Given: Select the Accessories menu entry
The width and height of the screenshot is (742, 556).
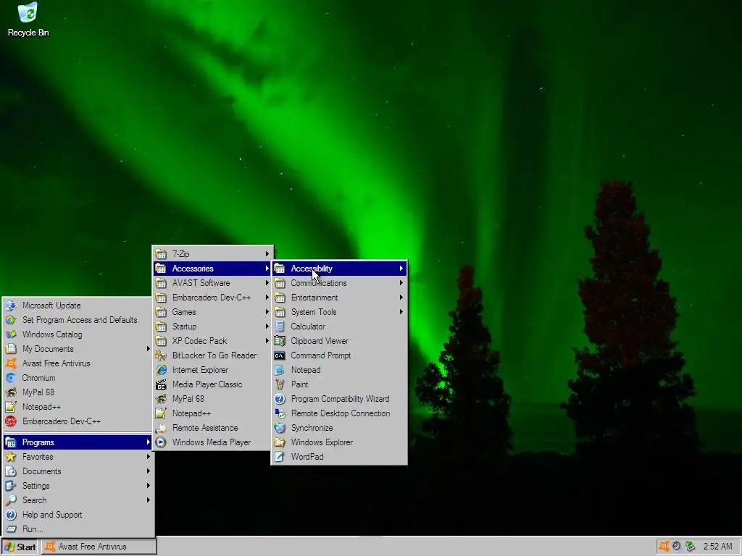Looking at the screenshot, I should coord(212,269).
